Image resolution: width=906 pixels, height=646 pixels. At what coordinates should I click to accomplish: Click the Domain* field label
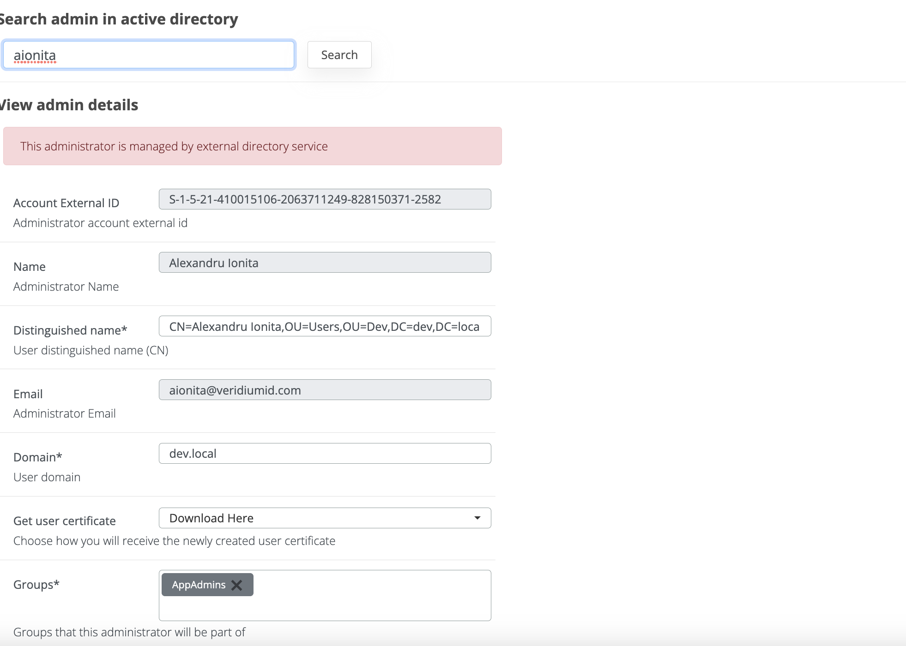pos(38,457)
